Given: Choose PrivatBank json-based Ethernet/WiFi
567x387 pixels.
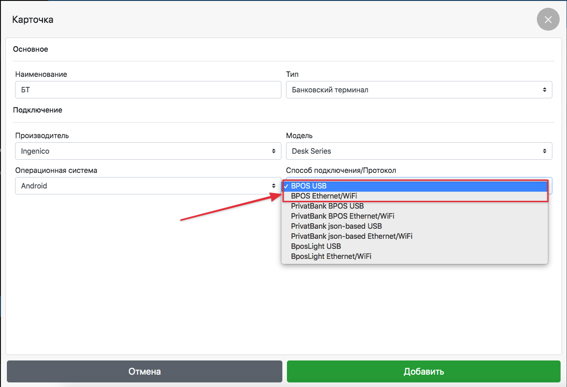Looking at the screenshot, I should point(351,236).
